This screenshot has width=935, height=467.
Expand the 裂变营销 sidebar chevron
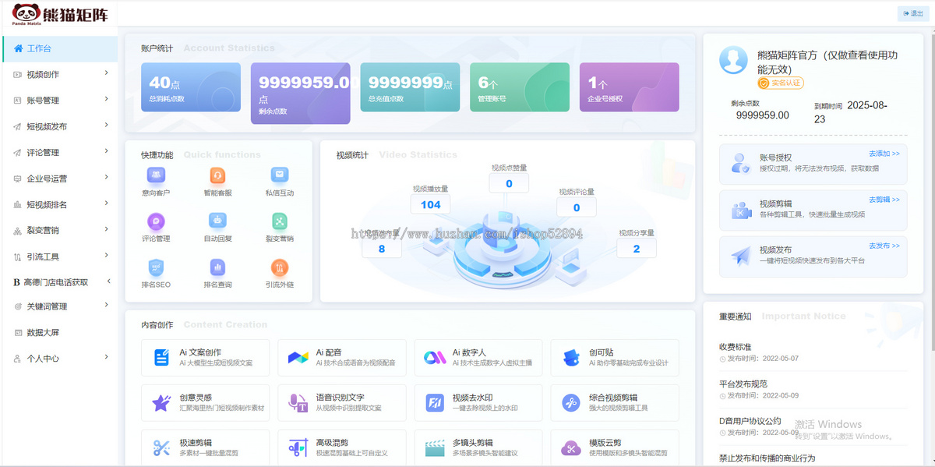click(x=106, y=229)
